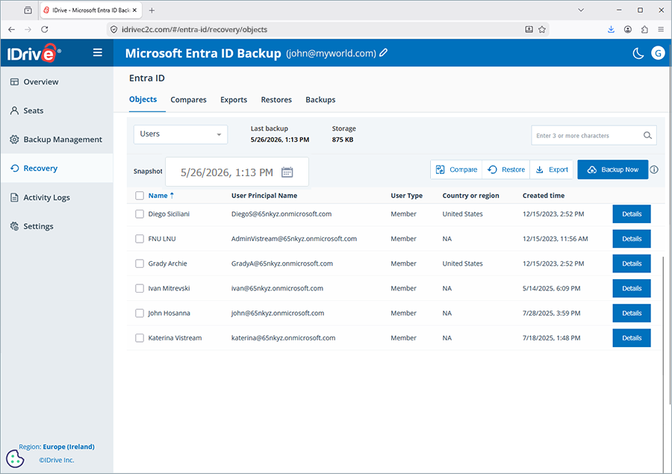Click the Restore button

[x=506, y=169]
